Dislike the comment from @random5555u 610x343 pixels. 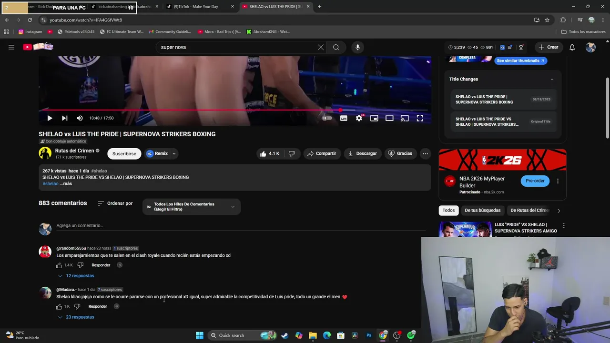tap(80, 265)
